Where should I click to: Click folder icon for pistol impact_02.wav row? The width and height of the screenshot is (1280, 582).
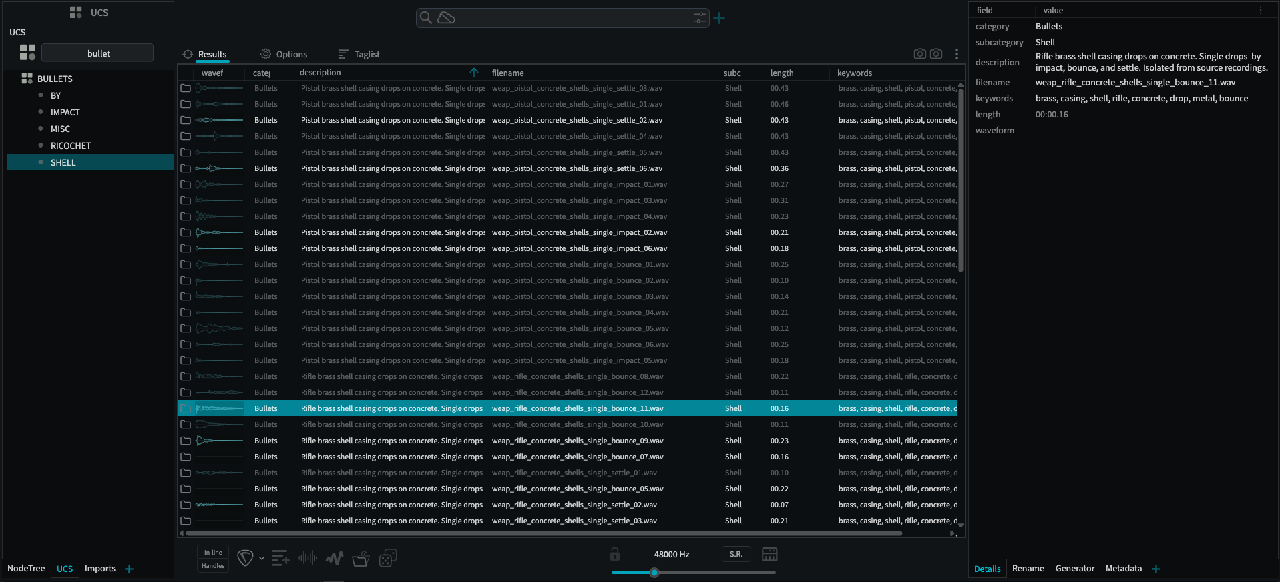[186, 232]
